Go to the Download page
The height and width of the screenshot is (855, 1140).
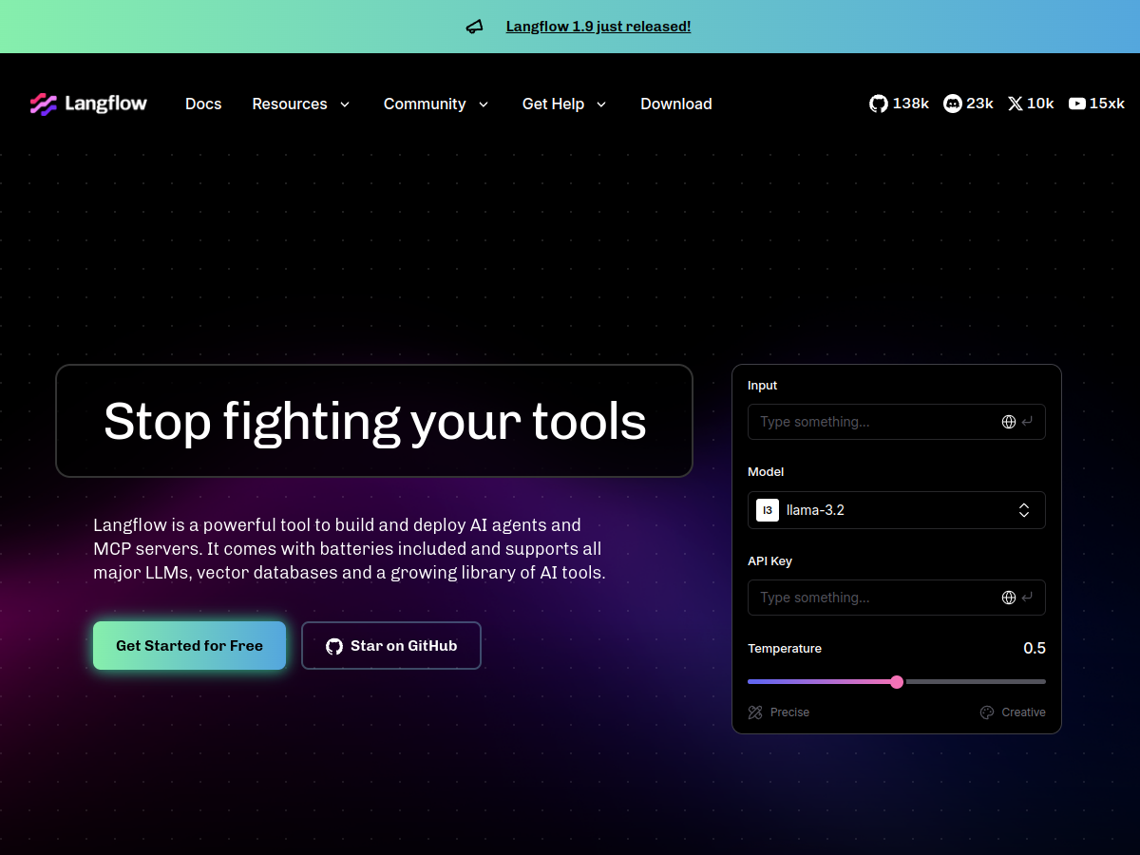(676, 104)
